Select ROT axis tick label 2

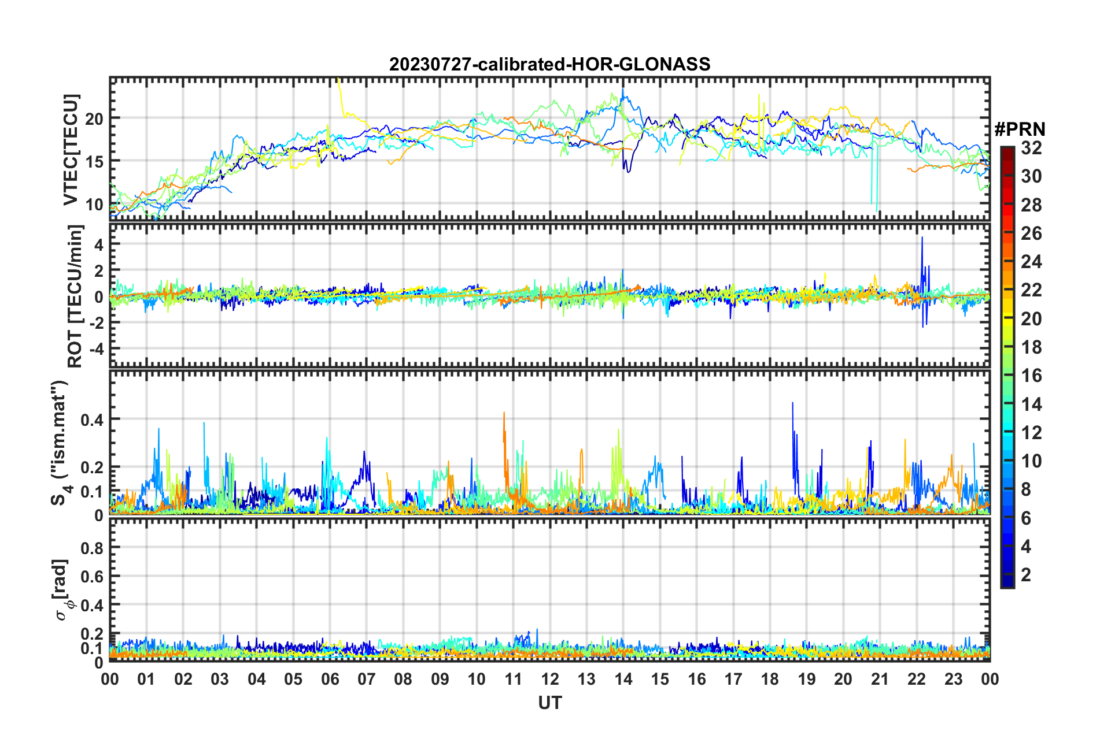(99, 271)
